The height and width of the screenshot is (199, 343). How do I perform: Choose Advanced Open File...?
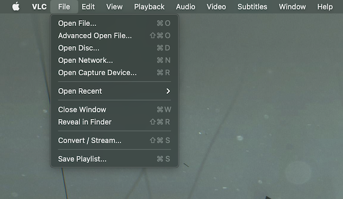pyautogui.click(x=114, y=36)
